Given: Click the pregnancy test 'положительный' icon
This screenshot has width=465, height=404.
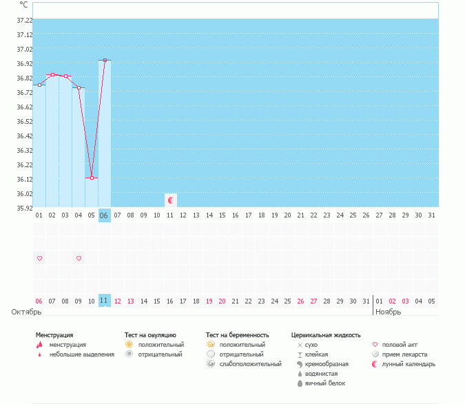Looking at the screenshot, I should pos(211,344).
